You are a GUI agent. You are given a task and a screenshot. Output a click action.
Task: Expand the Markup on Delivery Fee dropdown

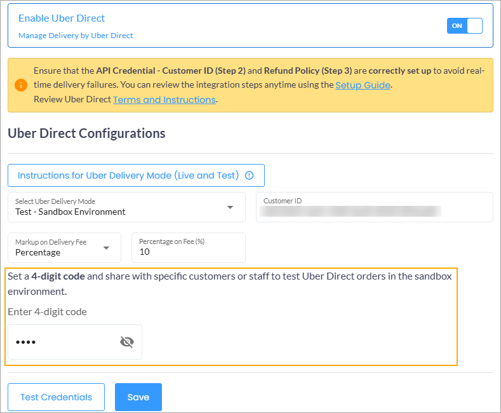pos(106,248)
